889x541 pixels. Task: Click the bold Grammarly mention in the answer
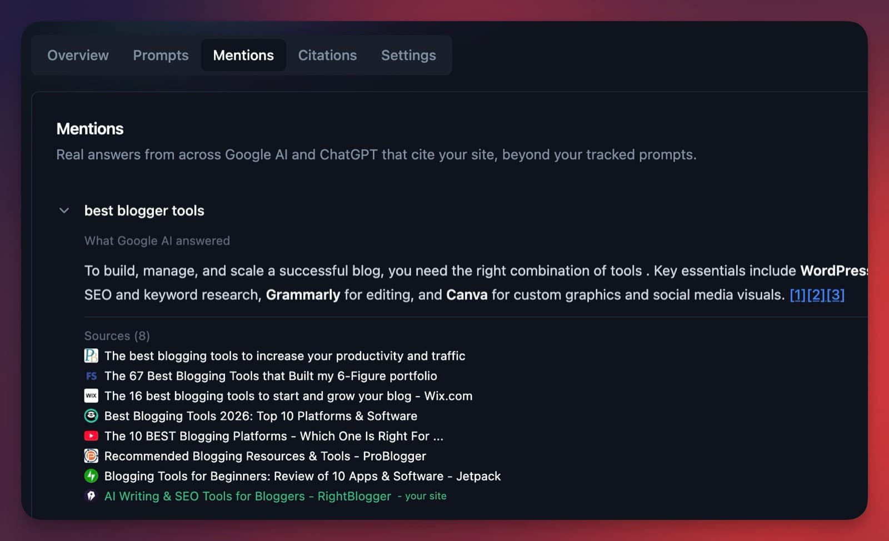click(x=303, y=294)
